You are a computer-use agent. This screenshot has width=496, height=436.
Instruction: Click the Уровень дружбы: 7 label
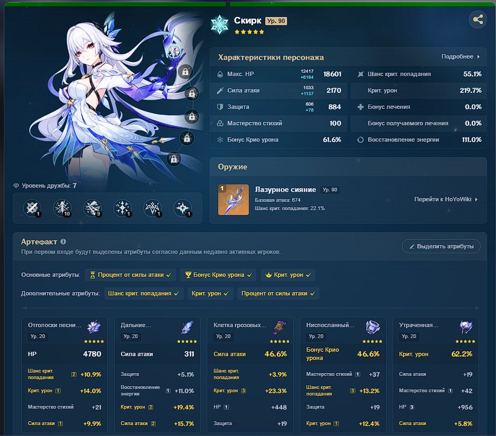45,186
